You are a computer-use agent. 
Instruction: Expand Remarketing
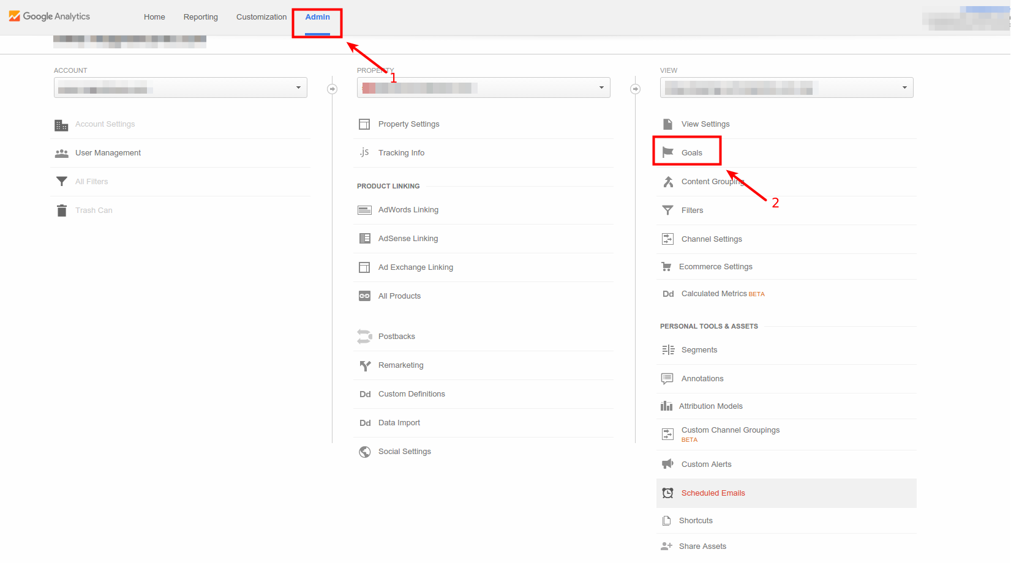pos(401,365)
